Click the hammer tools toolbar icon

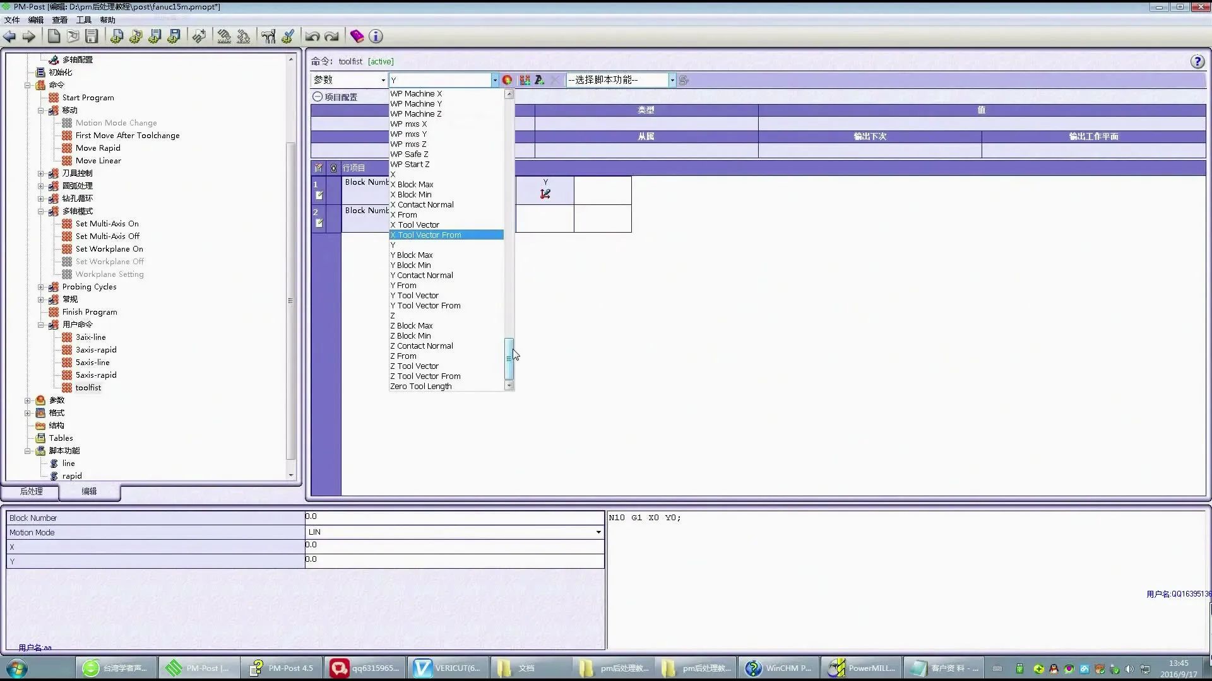click(x=268, y=37)
